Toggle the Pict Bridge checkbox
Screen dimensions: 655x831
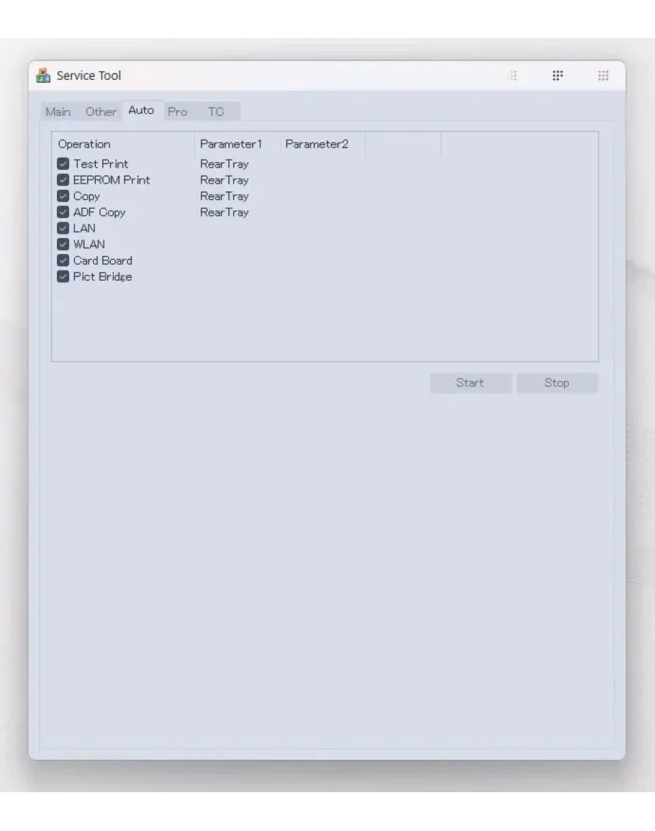coord(63,276)
